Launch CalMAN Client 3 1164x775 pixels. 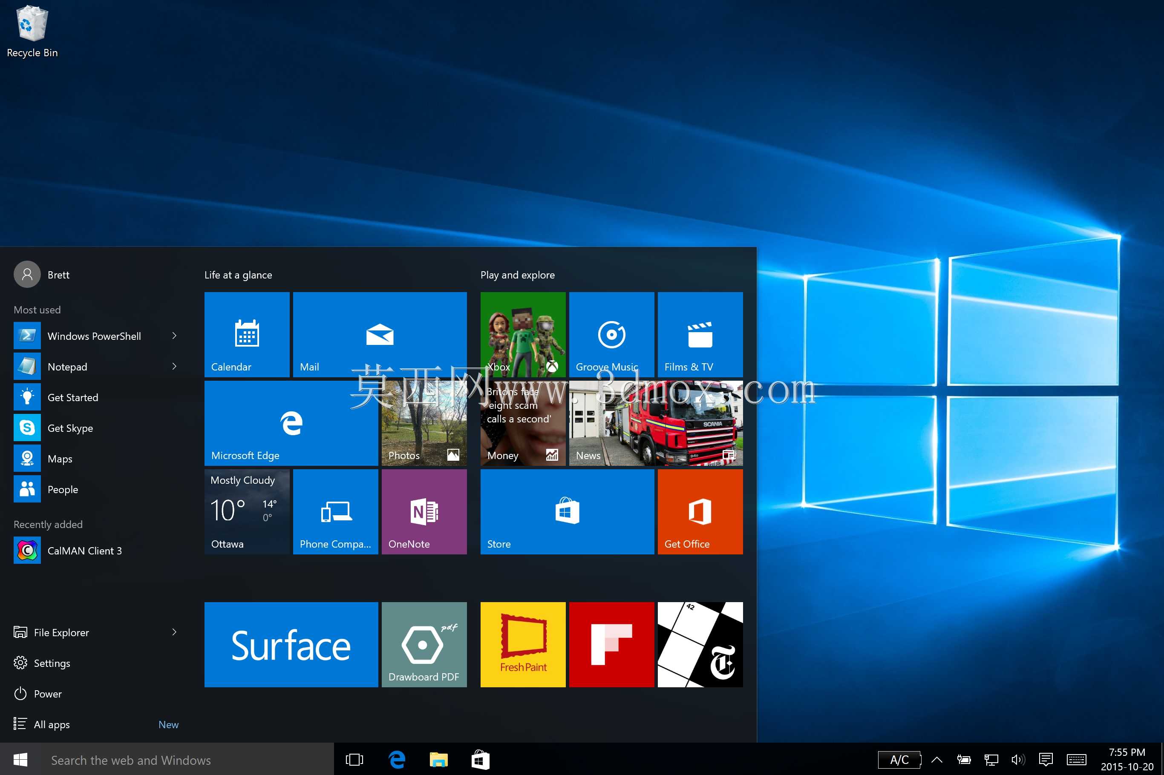click(x=96, y=551)
